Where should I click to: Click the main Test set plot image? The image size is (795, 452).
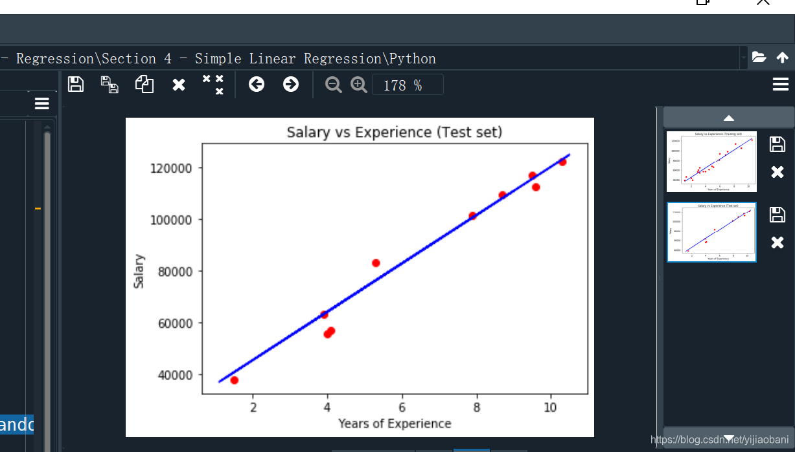pos(360,277)
